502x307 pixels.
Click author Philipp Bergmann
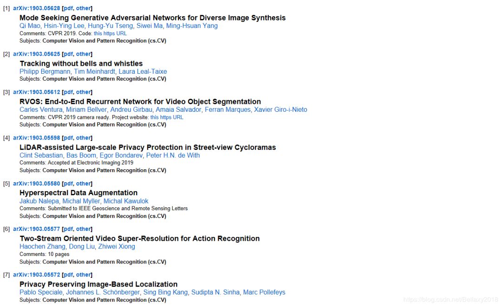(x=45, y=71)
